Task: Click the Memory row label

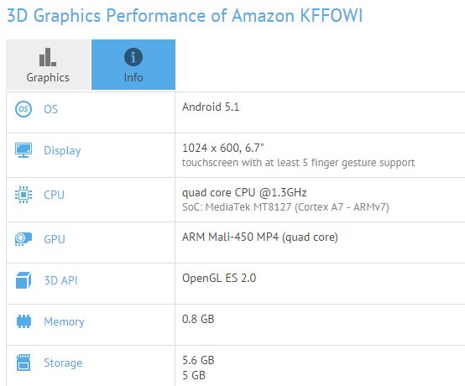Action: (64, 321)
